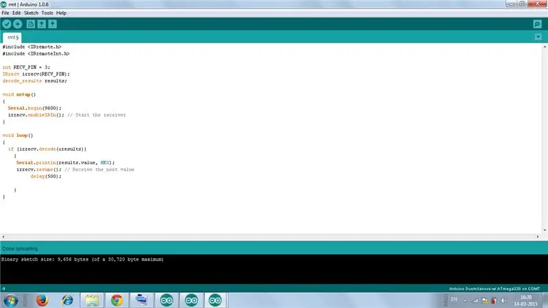This screenshot has width=548, height=308.
Task: Click the 'void loop()' line
Action: tap(18, 135)
